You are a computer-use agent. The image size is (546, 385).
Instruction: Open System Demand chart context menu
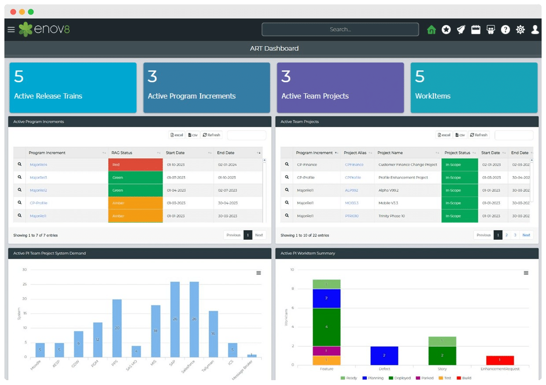[x=258, y=273]
